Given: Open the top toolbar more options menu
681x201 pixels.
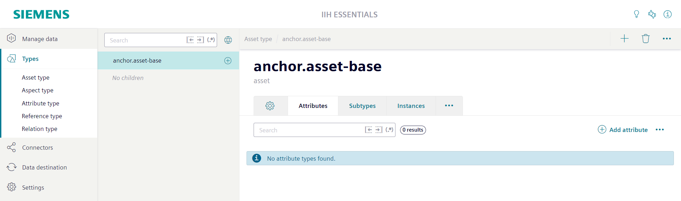Looking at the screenshot, I should (667, 39).
